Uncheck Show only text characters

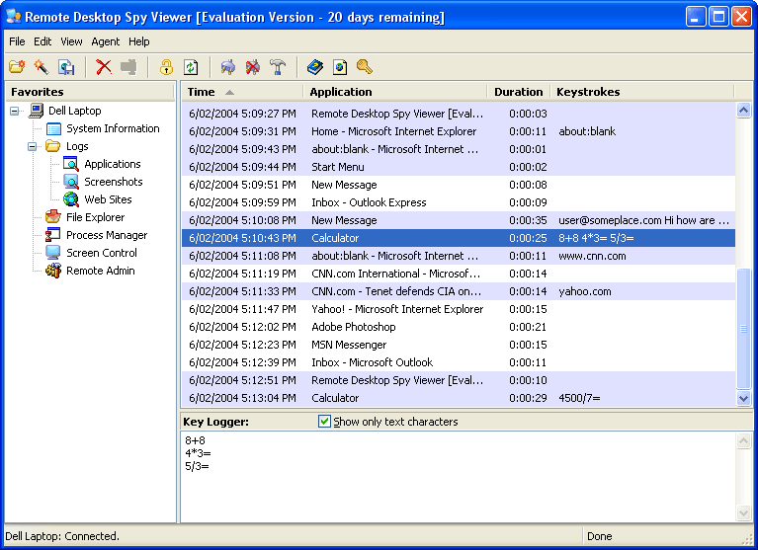[x=324, y=421]
